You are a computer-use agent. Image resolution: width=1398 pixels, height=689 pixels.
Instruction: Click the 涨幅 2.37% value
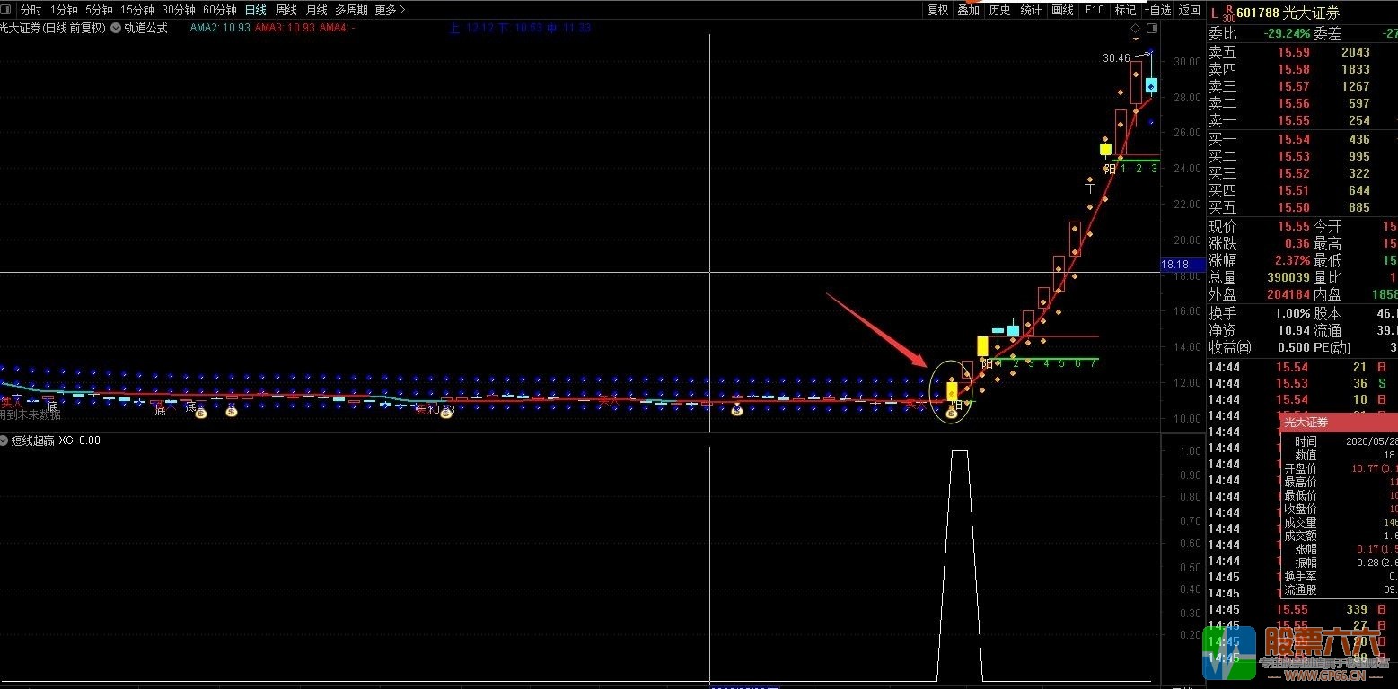coord(1291,260)
